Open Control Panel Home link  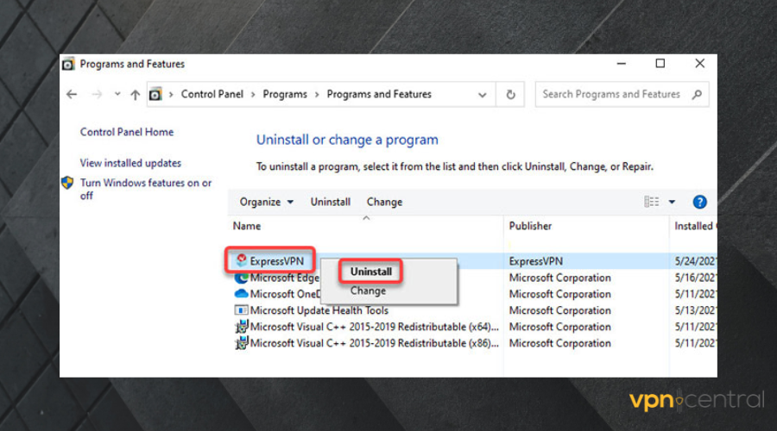127,132
